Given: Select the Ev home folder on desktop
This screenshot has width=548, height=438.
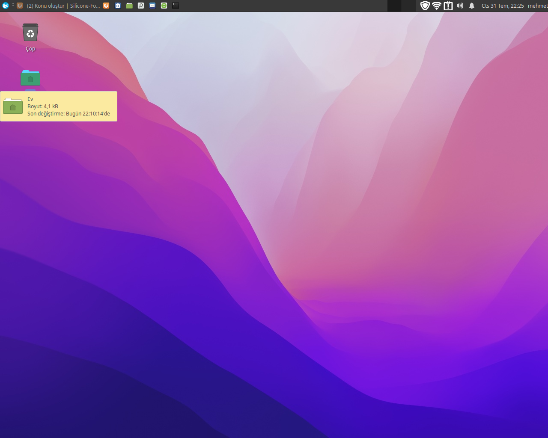Looking at the screenshot, I should (x=30, y=78).
